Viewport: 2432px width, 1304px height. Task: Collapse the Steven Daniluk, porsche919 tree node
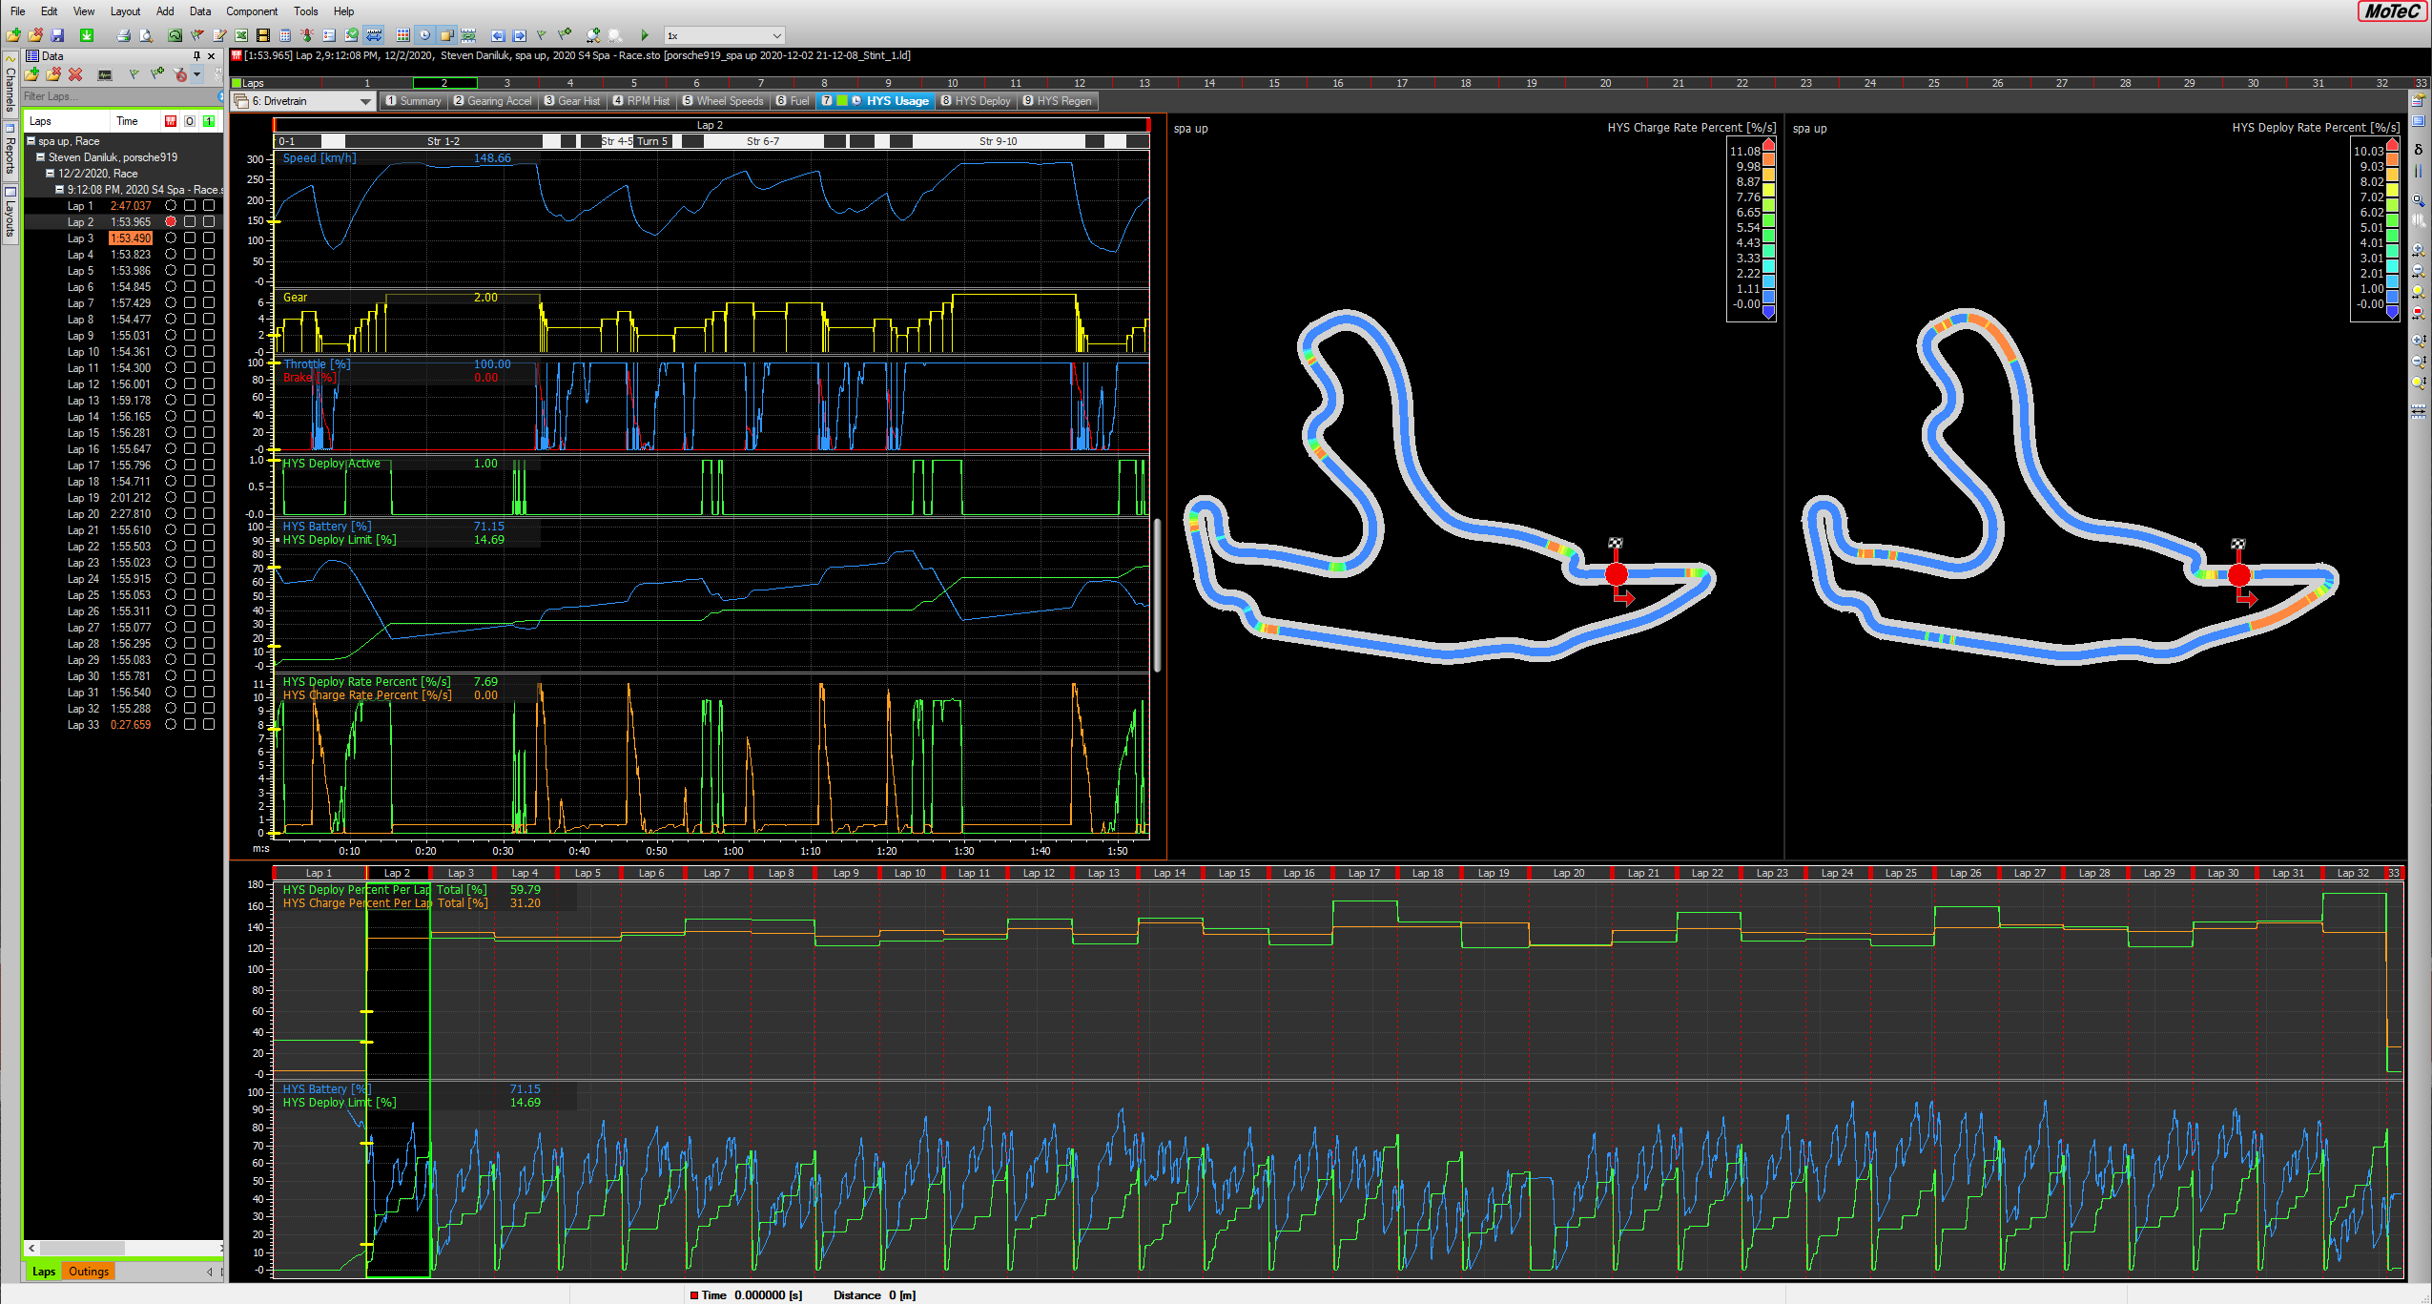point(41,157)
